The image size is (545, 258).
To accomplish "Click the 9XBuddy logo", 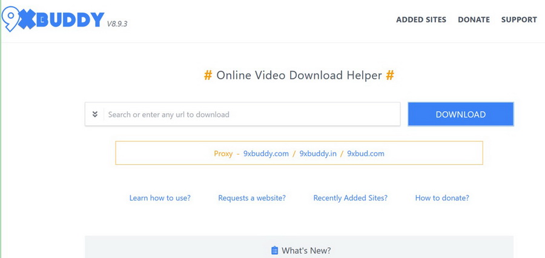I will pyautogui.click(x=53, y=19).
